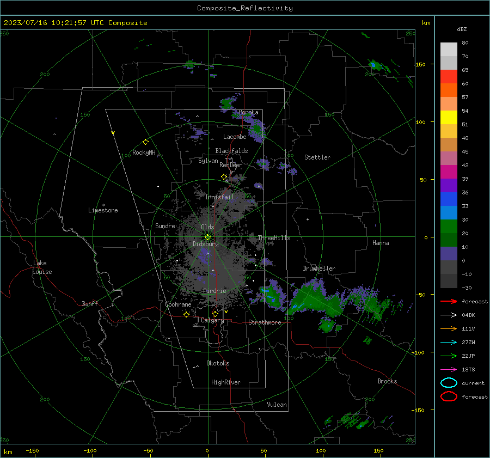Click the ThreeHills label
This screenshot has height=458, width=490.
274,238
